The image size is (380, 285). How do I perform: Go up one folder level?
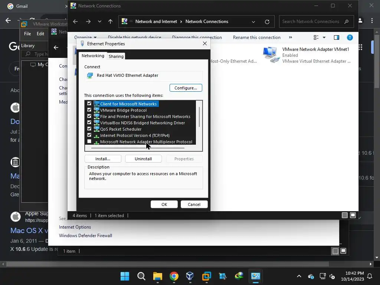coord(111,22)
